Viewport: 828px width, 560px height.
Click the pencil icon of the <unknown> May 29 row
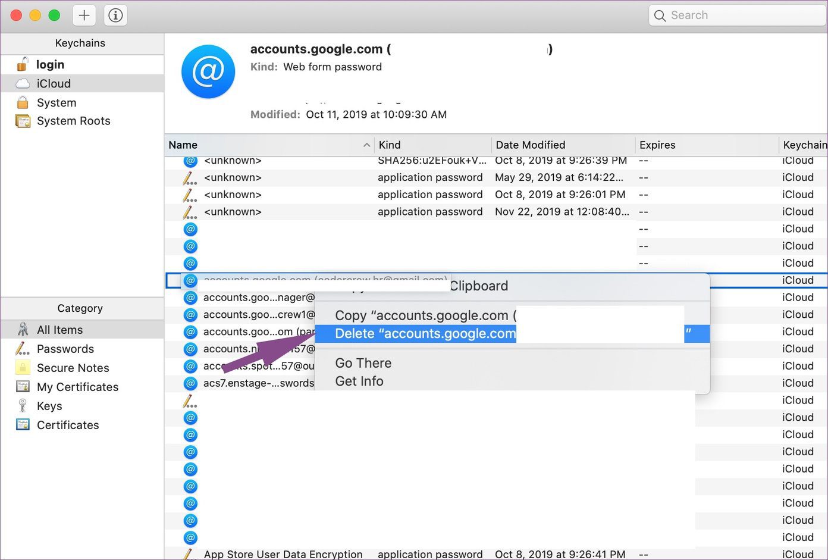190,177
